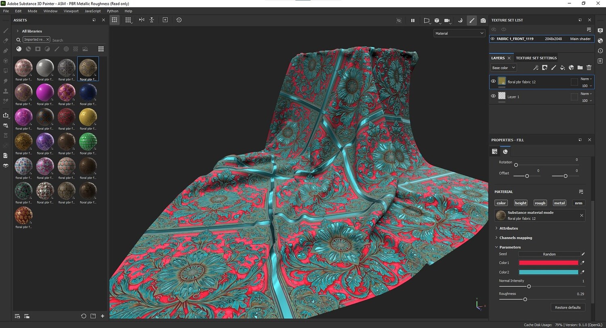Click the add paint layer brush icon

click(553, 68)
